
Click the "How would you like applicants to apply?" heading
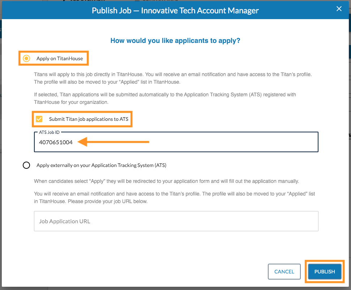175,41
